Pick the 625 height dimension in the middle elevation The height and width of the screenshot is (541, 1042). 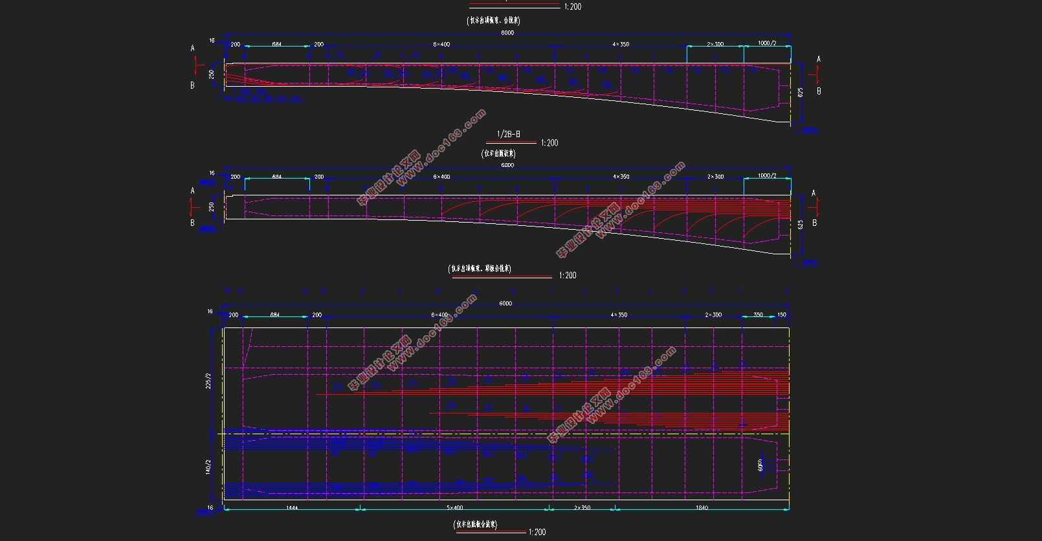[801, 225]
